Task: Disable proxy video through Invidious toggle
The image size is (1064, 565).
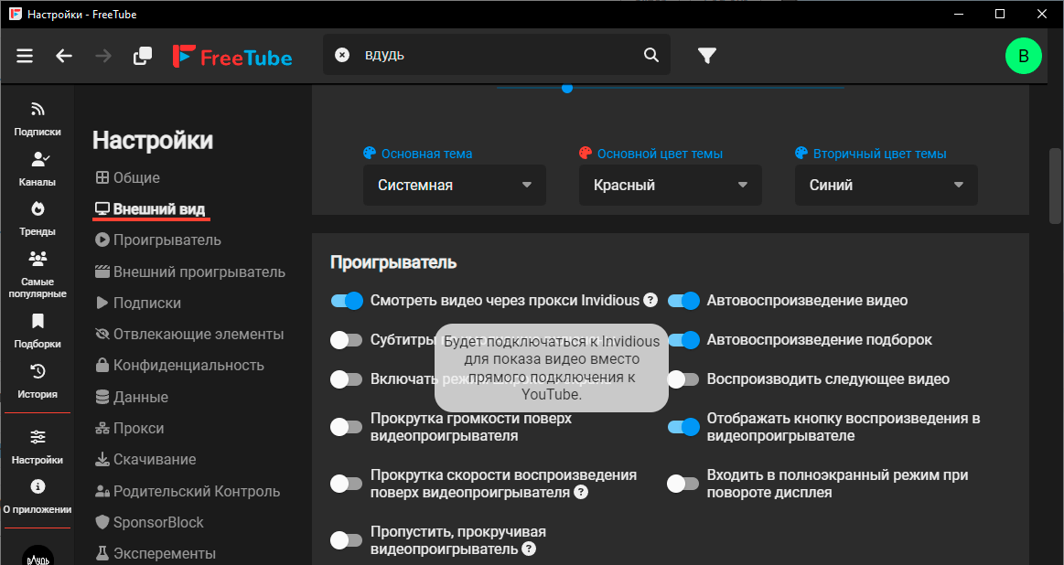Action: [x=347, y=300]
